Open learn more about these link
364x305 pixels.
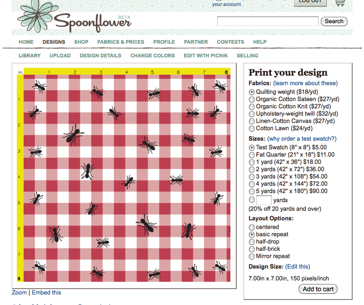coord(305,83)
